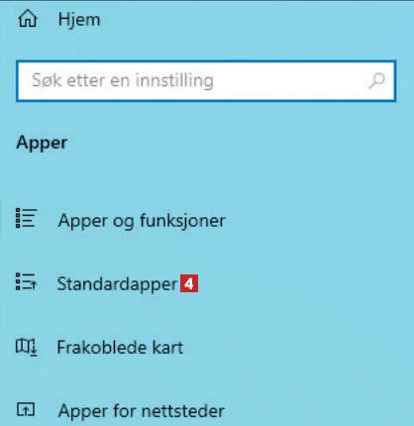Click the placeholder text inside the search box
The width and height of the screenshot is (414, 426).
tap(123, 81)
